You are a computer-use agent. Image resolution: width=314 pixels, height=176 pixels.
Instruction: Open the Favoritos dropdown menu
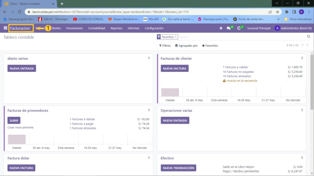click(x=210, y=46)
